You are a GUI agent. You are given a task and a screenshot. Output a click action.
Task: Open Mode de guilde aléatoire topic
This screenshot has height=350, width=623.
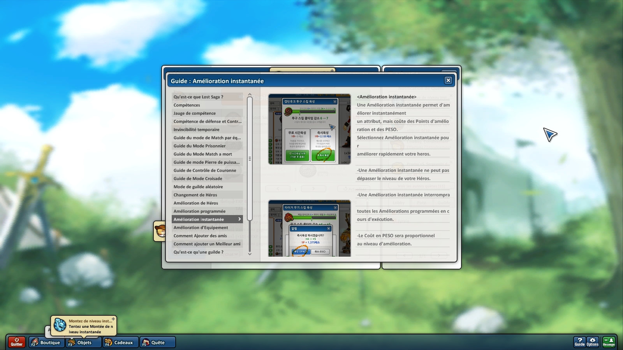click(x=207, y=187)
